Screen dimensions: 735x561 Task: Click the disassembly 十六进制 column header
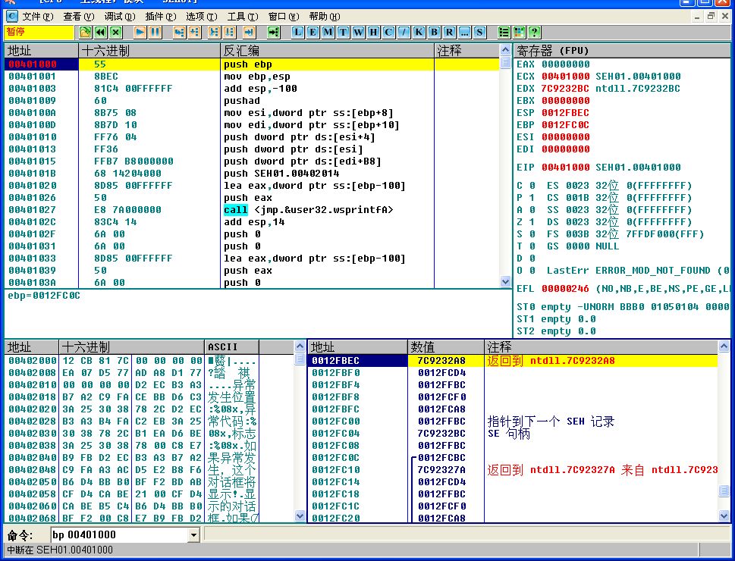pyautogui.click(x=149, y=50)
